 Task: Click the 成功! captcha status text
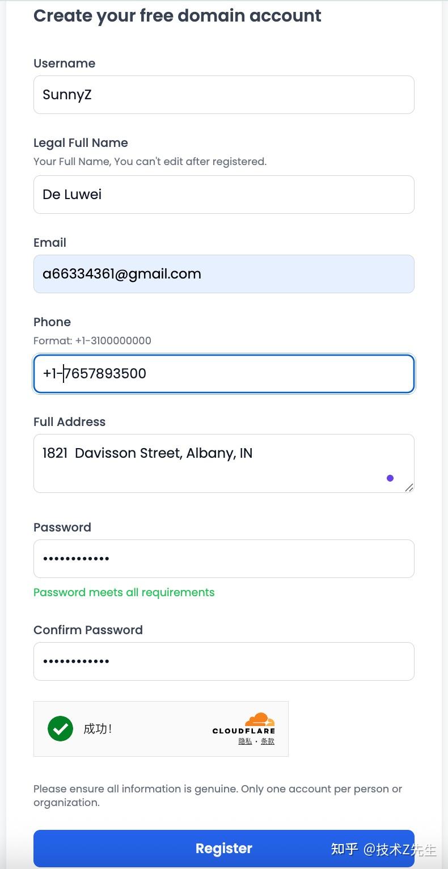pos(98,729)
